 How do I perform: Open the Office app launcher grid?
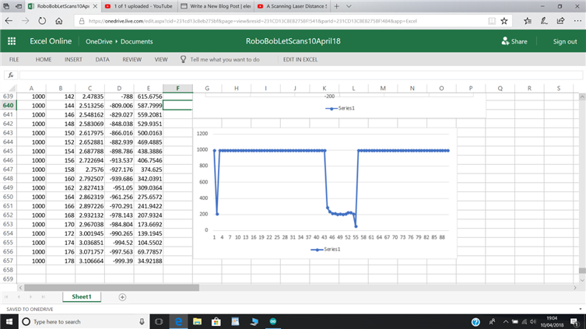(11, 41)
